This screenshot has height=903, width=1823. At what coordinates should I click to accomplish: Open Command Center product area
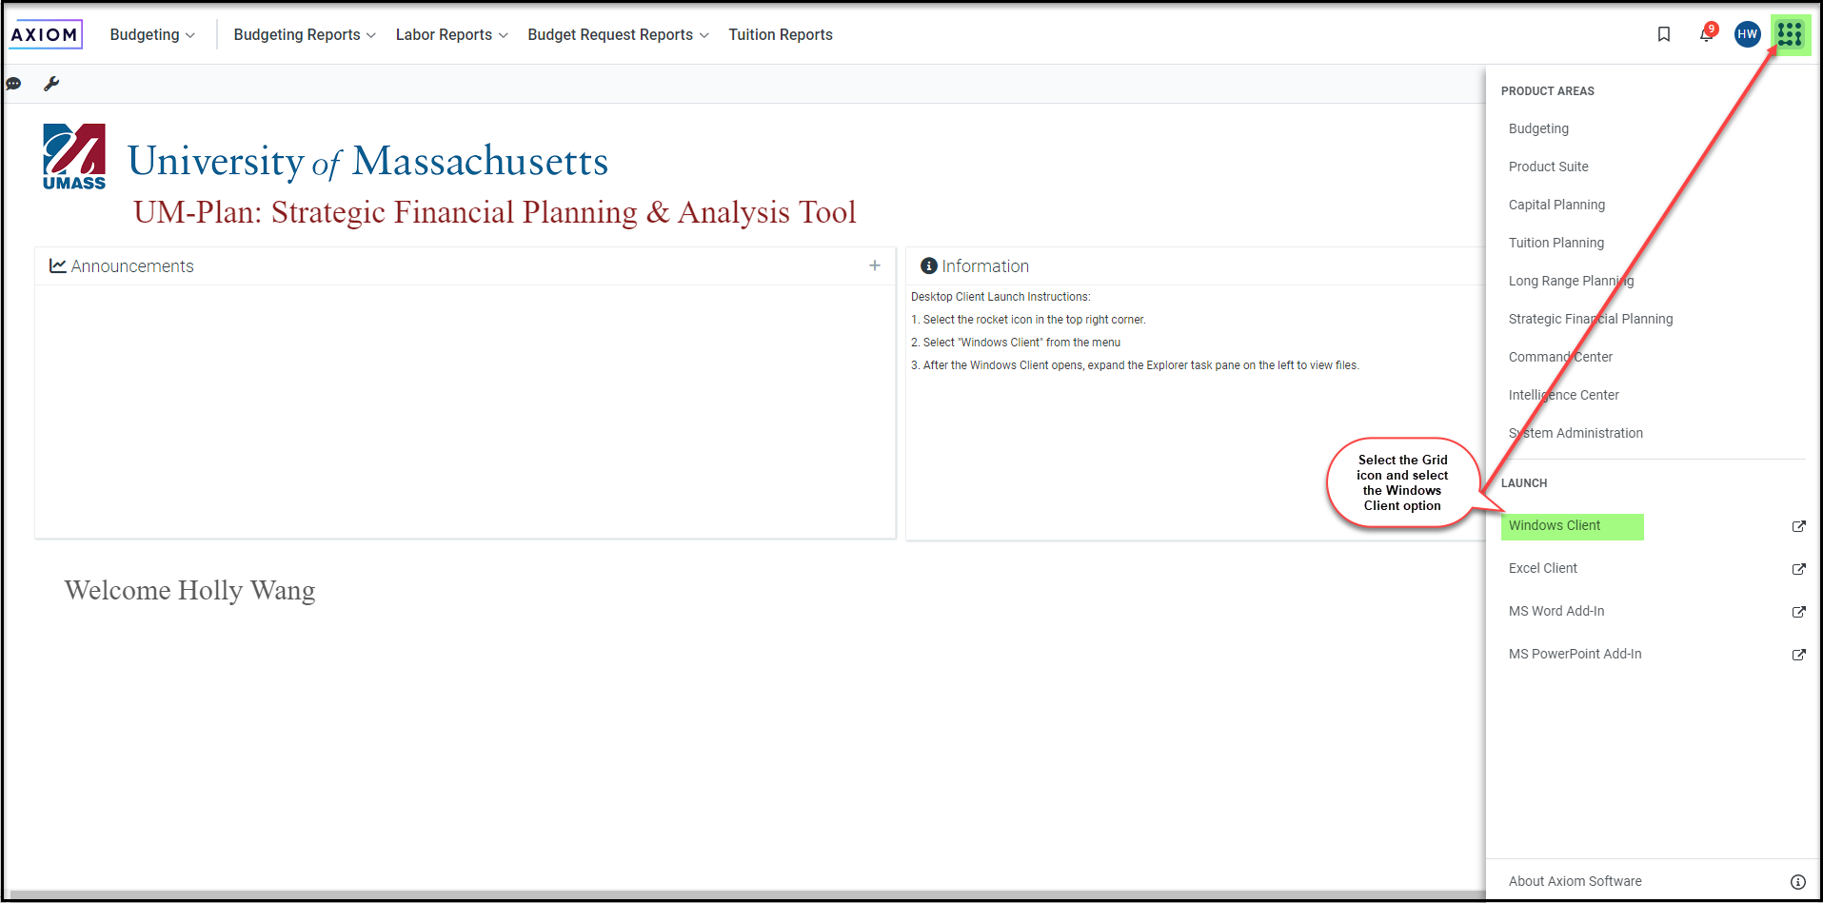pyautogui.click(x=1560, y=357)
